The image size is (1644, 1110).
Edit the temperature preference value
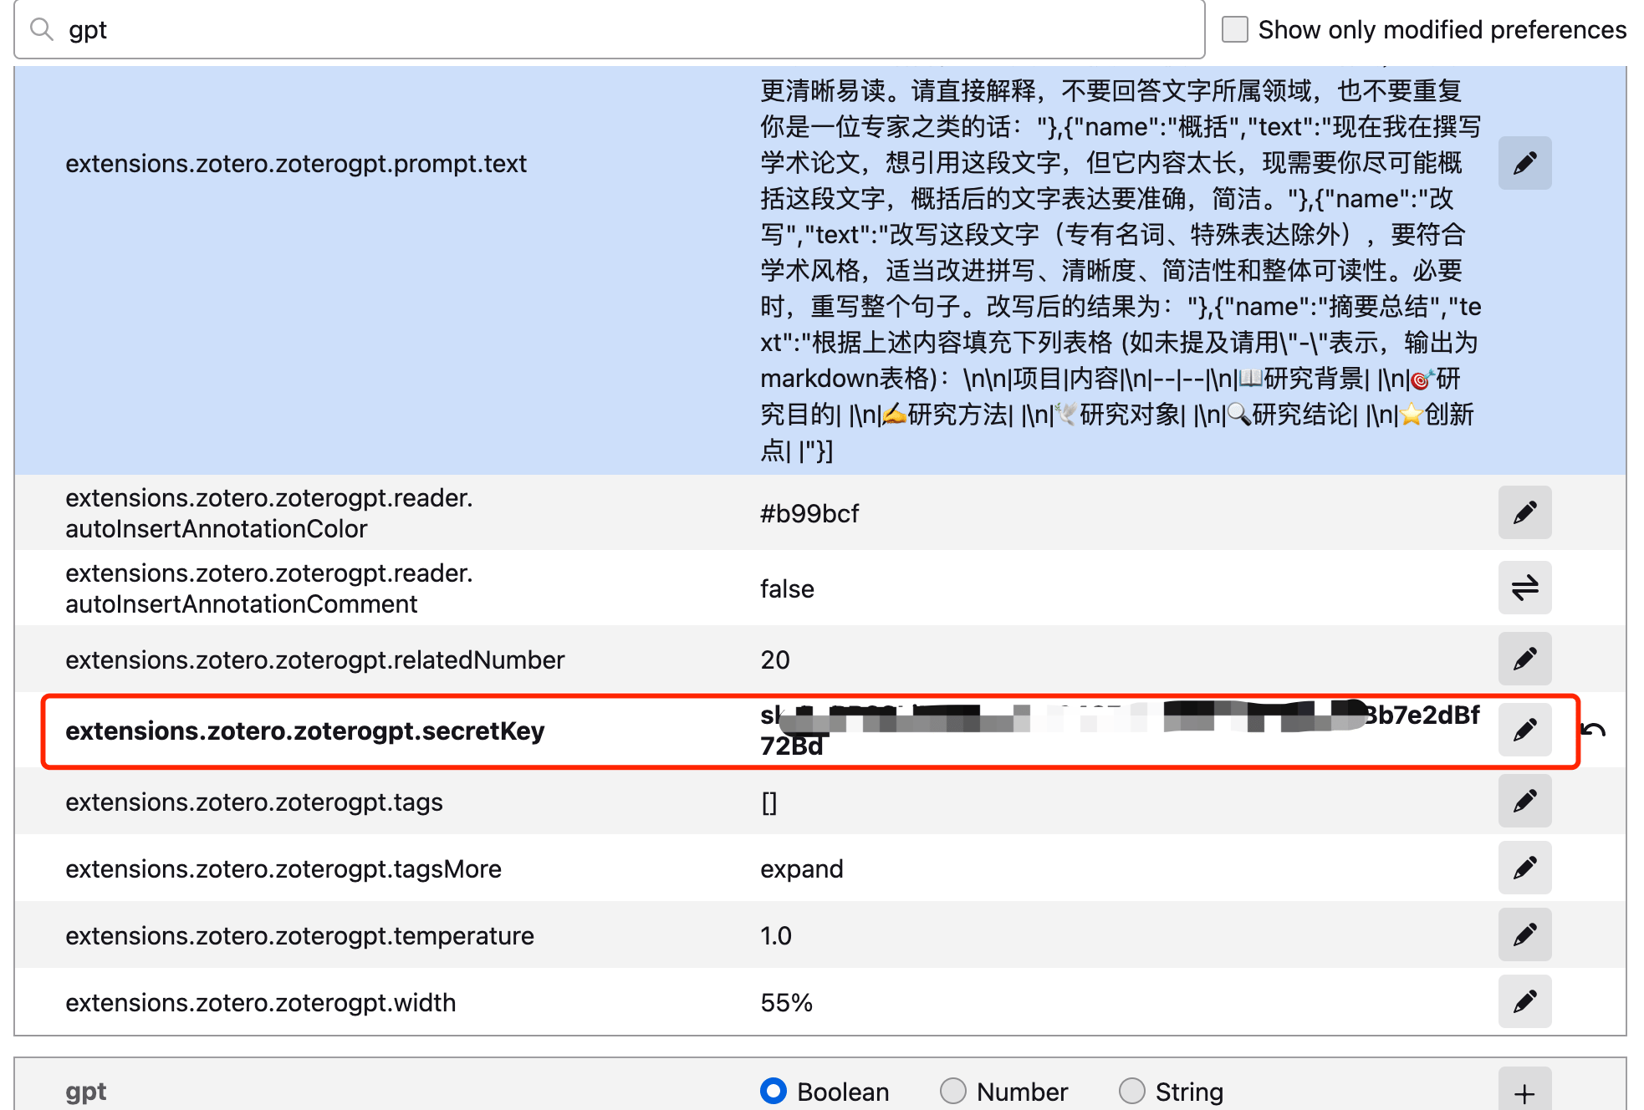tap(1524, 934)
